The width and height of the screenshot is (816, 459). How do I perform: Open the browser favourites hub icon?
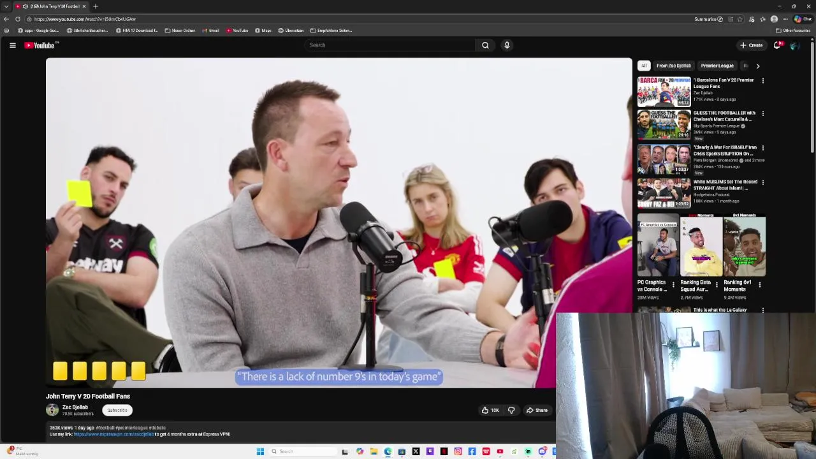(762, 19)
